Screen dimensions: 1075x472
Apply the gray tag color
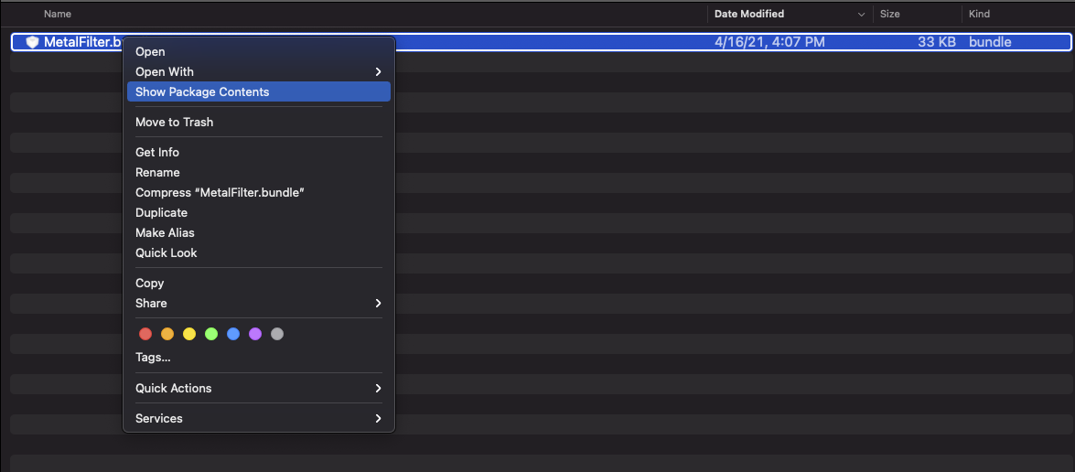(x=277, y=334)
